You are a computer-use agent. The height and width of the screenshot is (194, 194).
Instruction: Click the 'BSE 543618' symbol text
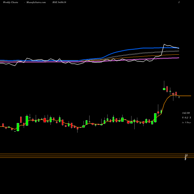coord(59,2)
